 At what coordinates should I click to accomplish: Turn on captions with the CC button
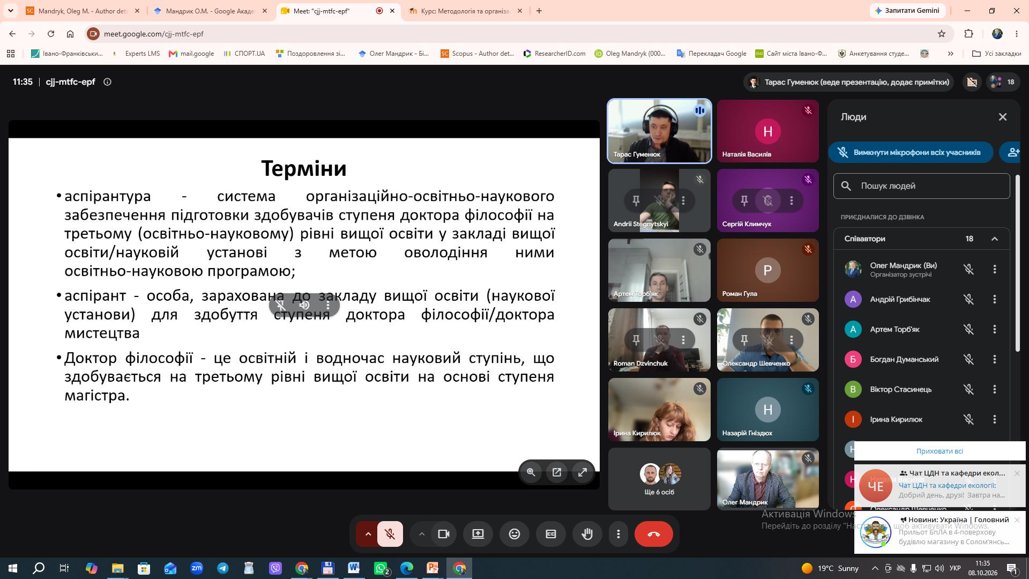(x=551, y=534)
